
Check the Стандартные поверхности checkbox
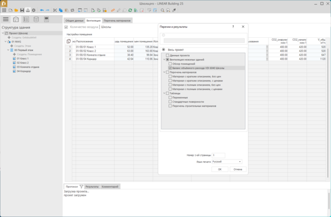click(x=170, y=102)
